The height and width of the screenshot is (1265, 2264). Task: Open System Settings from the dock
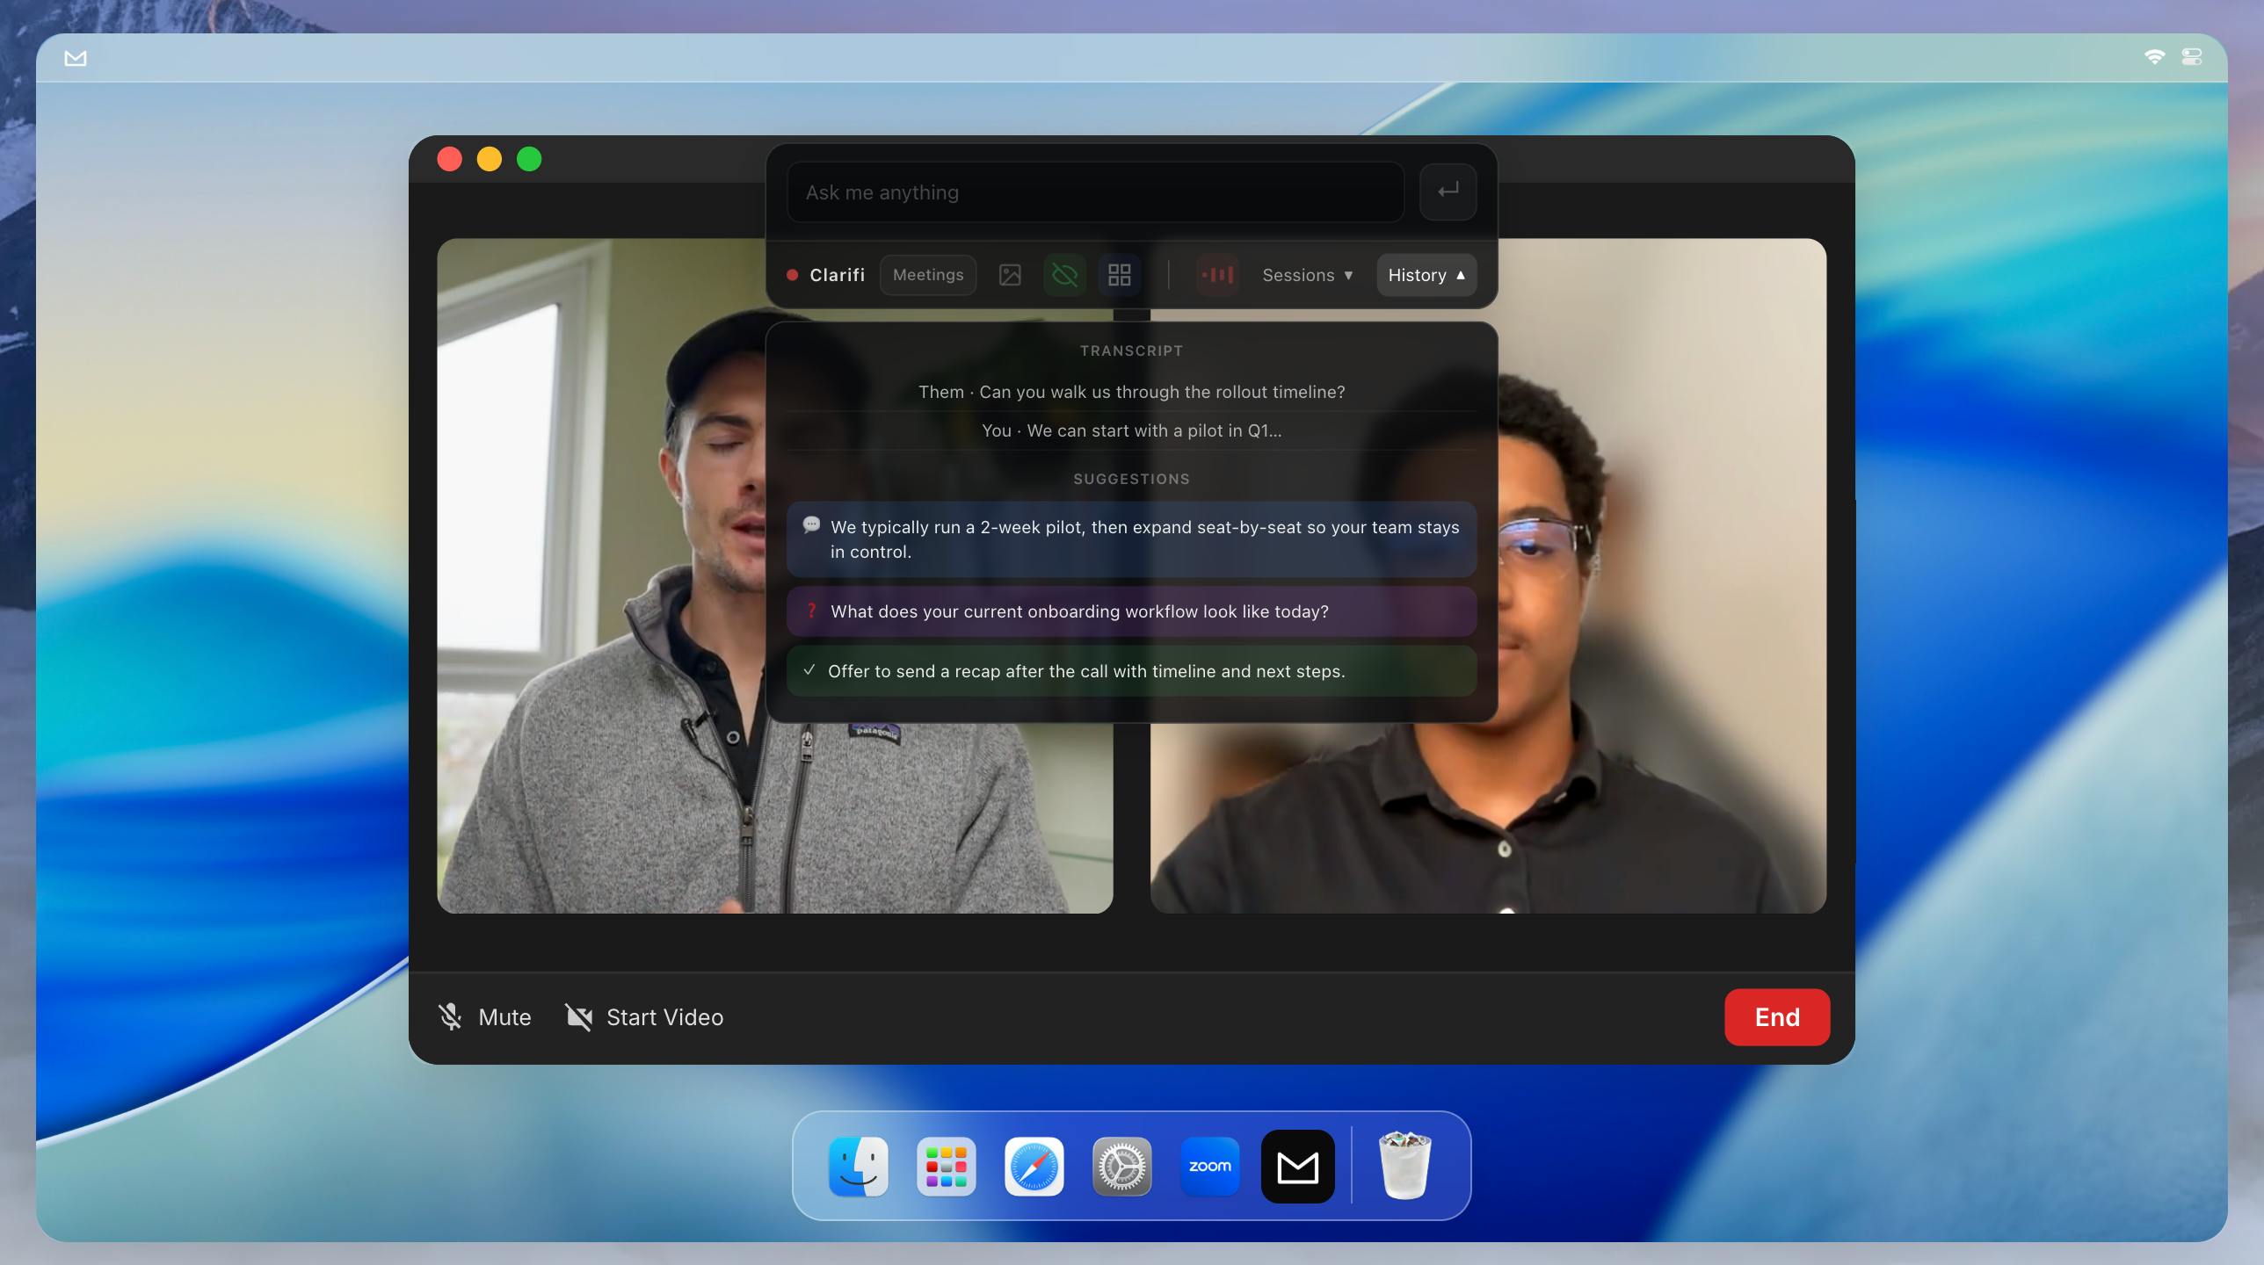tap(1122, 1167)
